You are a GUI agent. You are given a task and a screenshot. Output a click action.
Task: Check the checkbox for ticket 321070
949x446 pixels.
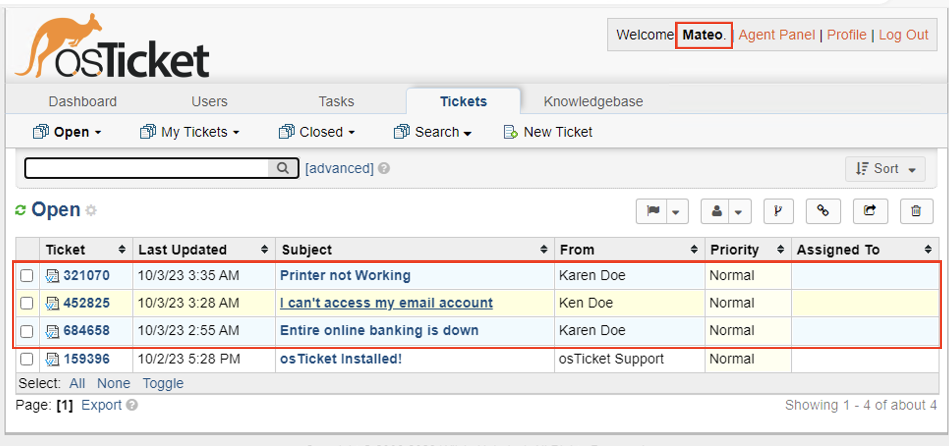coord(27,276)
